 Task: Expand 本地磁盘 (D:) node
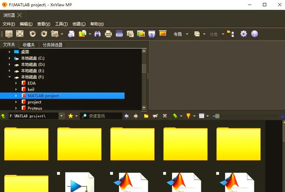pyautogui.click(x=10, y=65)
